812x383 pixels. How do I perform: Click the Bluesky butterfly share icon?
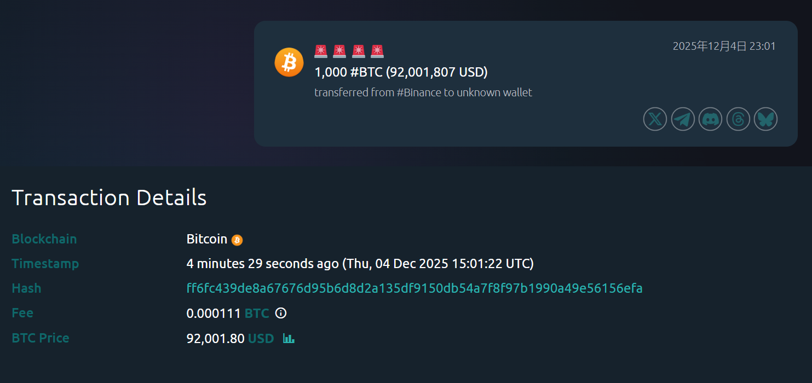click(x=765, y=119)
